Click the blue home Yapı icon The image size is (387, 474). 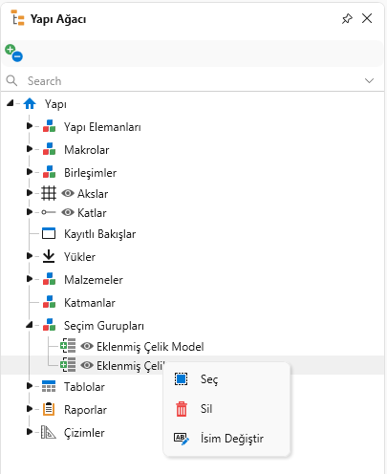[30, 103]
